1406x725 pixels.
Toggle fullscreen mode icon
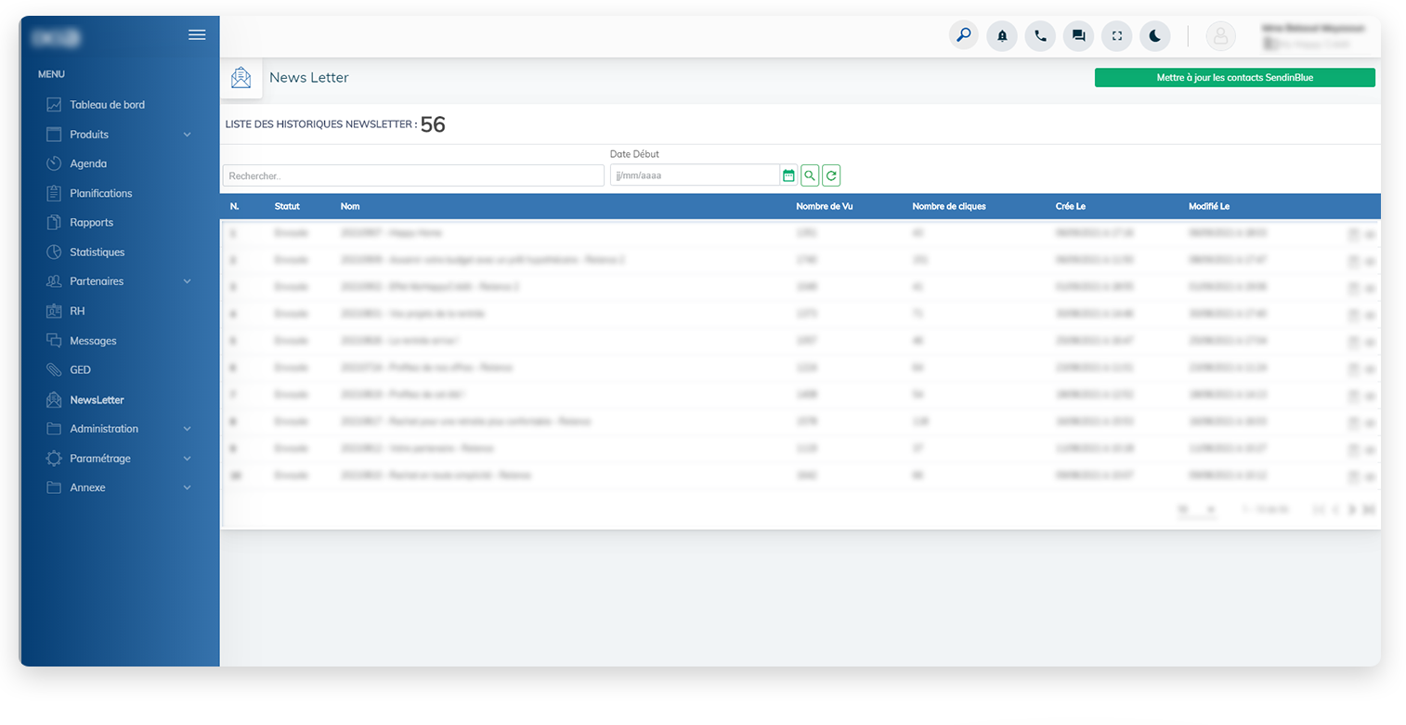coord(1117,36)
